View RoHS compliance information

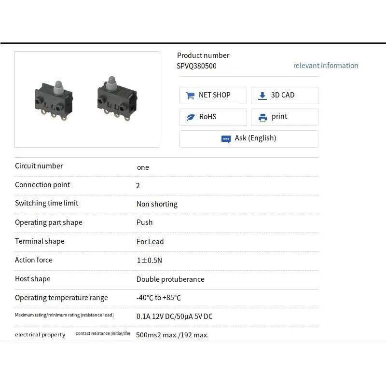(213, 117)
